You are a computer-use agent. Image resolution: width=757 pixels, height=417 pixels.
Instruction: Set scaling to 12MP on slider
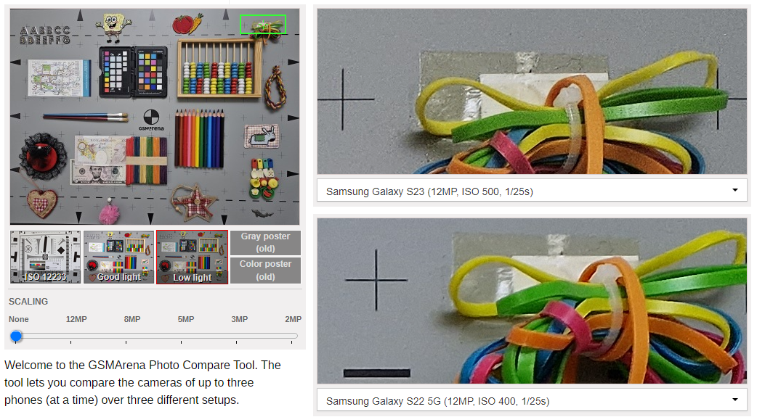click(70, 336)
